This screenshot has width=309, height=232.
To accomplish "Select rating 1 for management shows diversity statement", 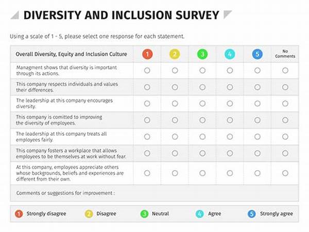I will click(x=147, y=70).
